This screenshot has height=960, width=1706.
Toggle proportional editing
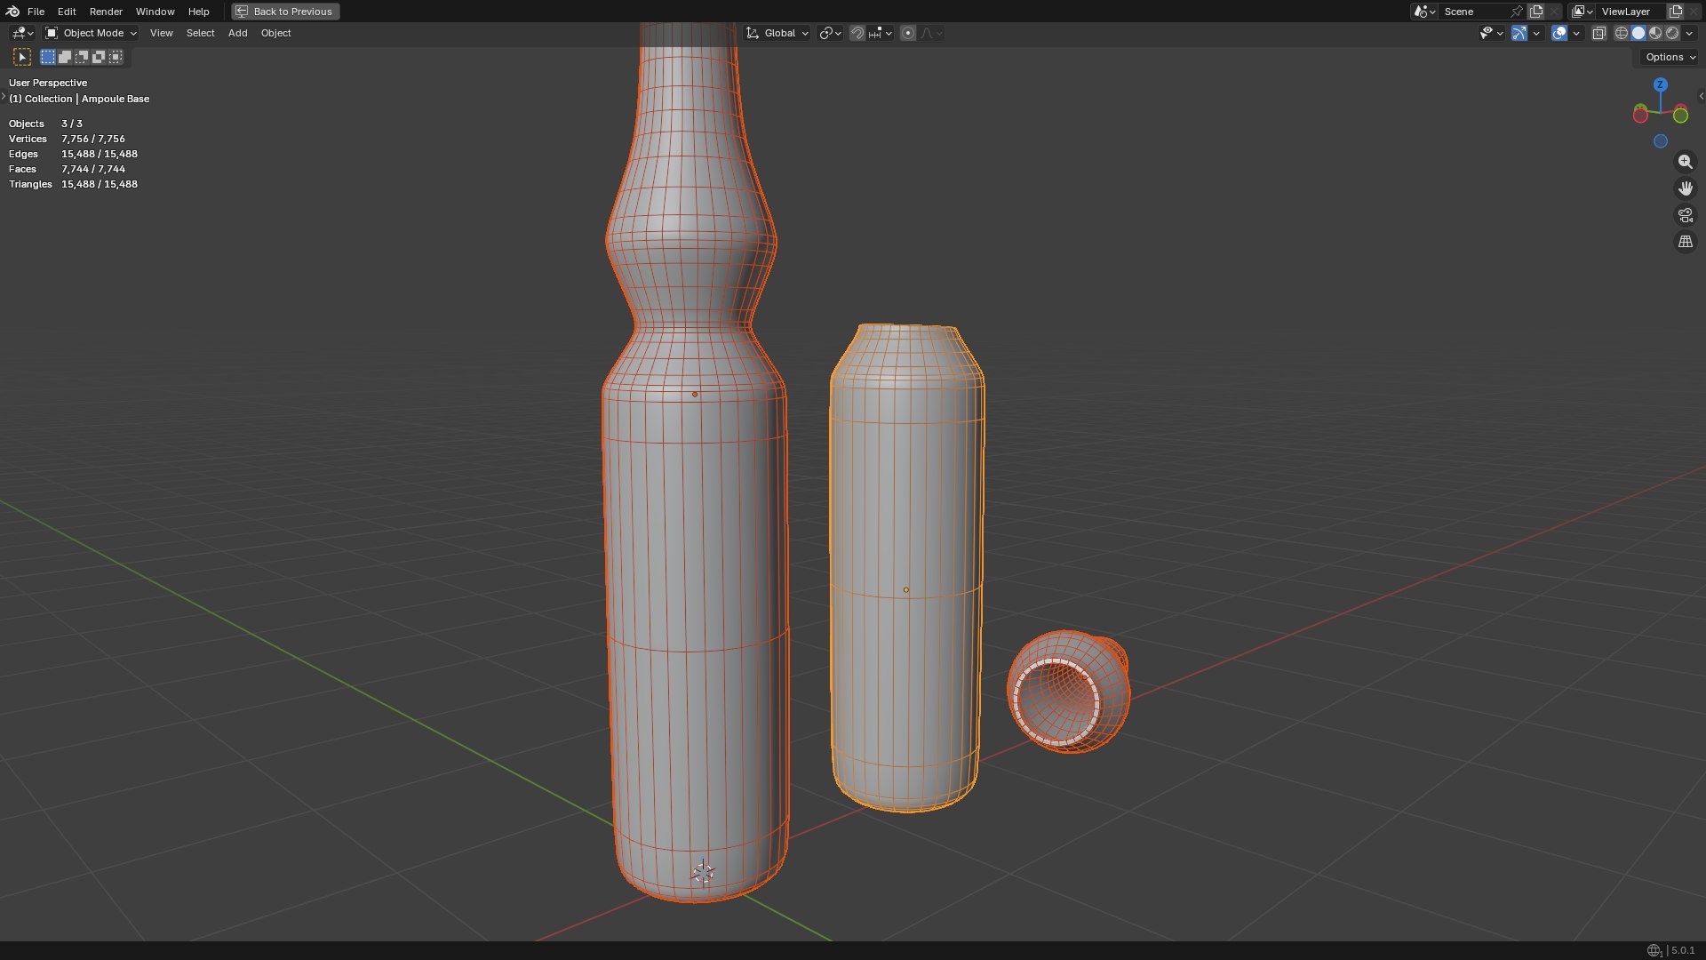point(908,33)
